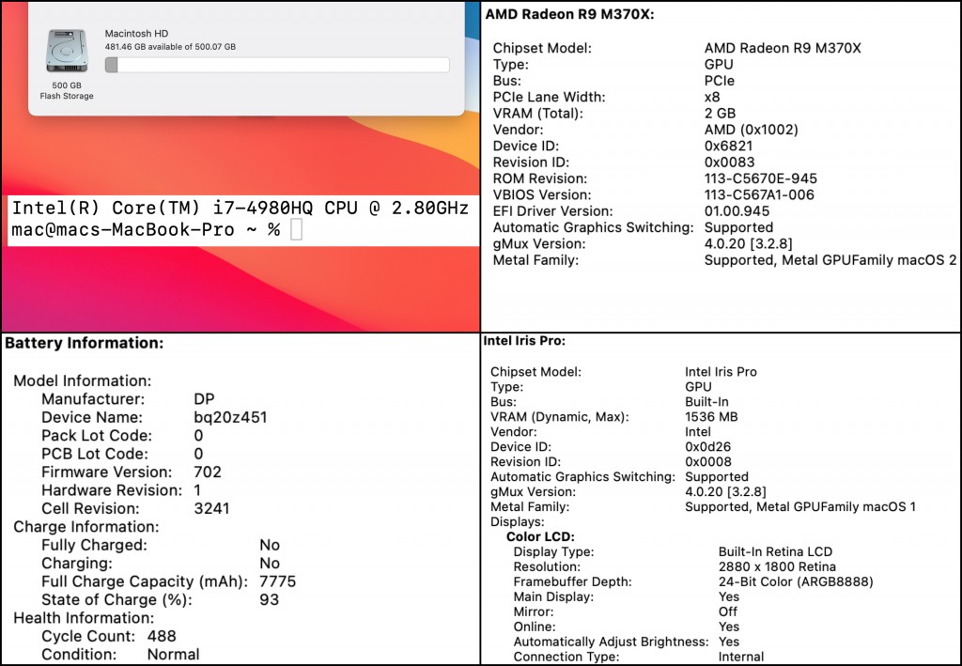Select Revision ID value '0x0083'

tap(729, 162)
